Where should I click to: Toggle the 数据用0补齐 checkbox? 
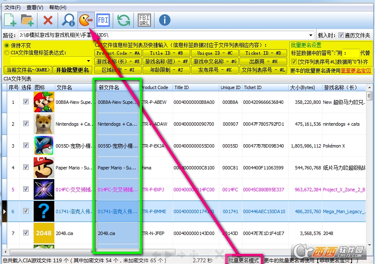coord(294,62)
